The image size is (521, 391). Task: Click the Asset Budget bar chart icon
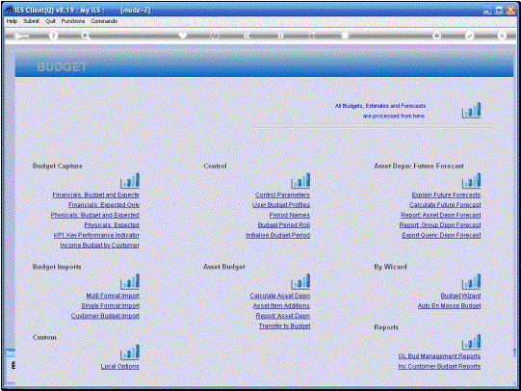pos(300,281)
